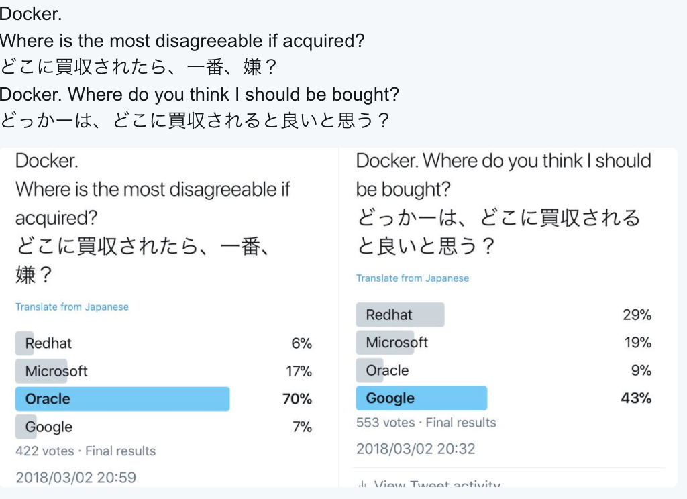
Task: Select the Redhat option in left poll
Action: (x=48, y=343)
